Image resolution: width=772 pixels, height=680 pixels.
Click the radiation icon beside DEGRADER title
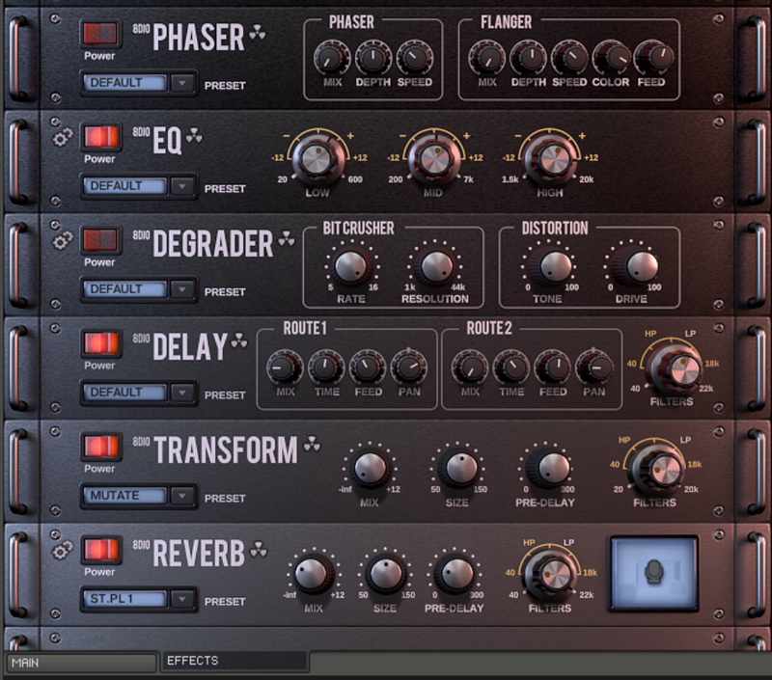click(x=286, y=238)
